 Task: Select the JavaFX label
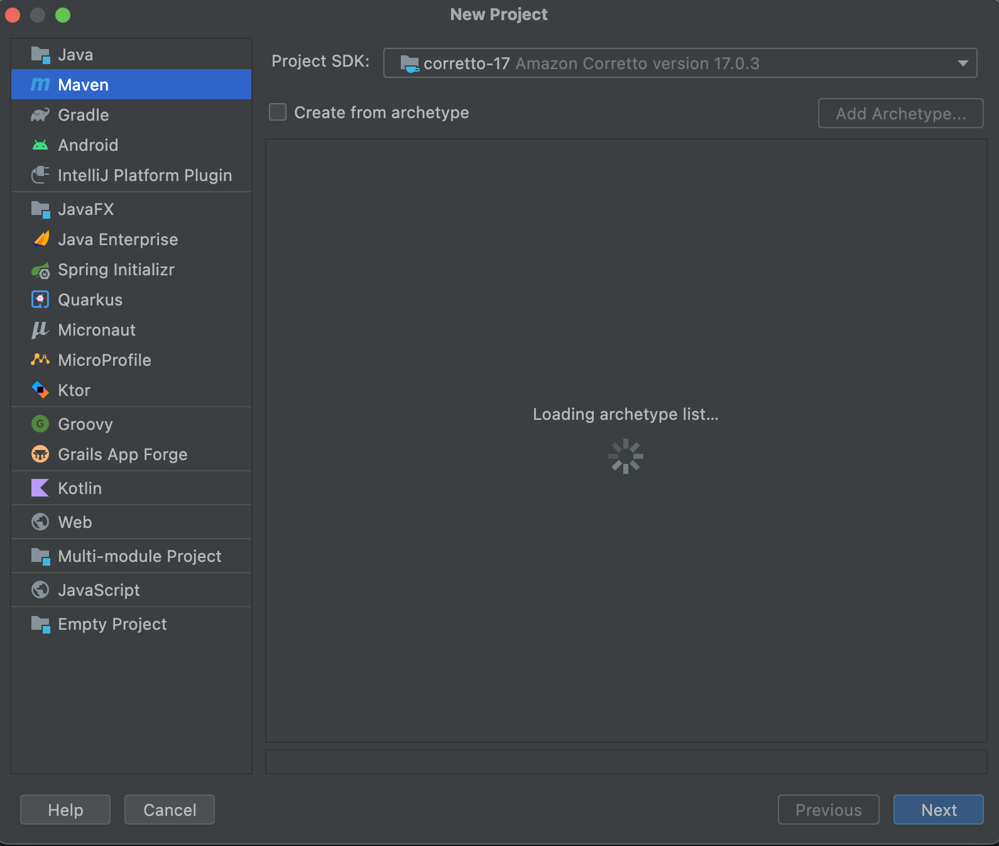[86, 209]
